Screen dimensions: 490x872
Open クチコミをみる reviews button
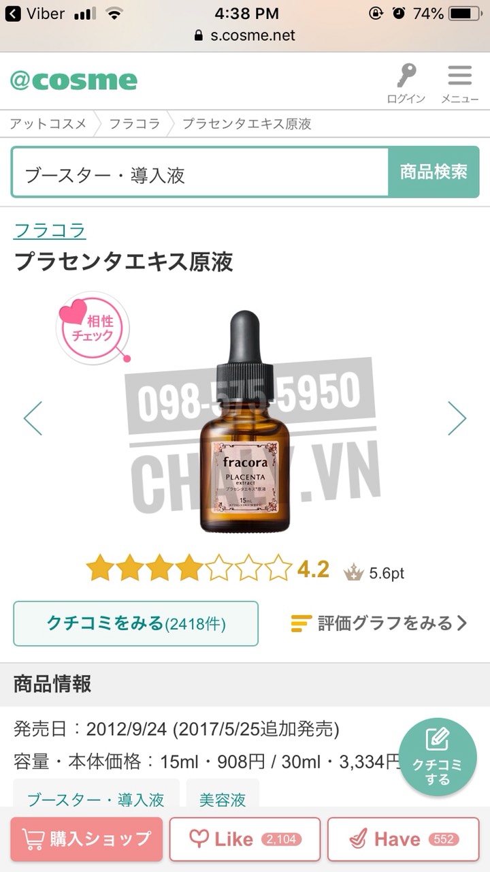coord(136,623)
